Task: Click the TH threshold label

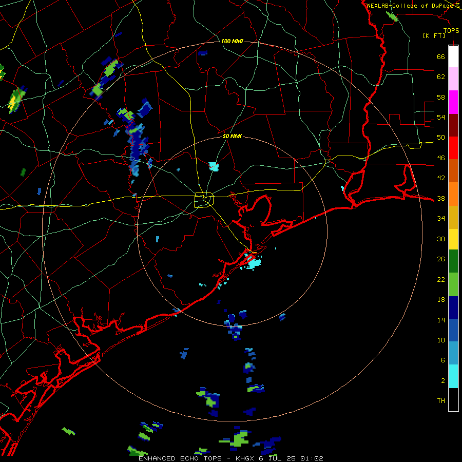Action: coord(441,401)
